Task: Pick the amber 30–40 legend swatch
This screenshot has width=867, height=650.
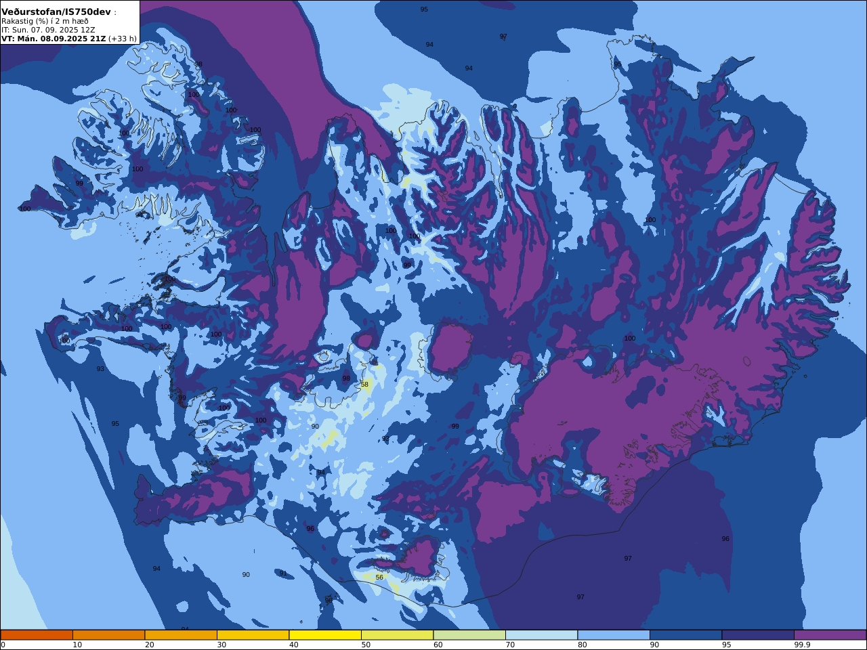Action: 253,635
